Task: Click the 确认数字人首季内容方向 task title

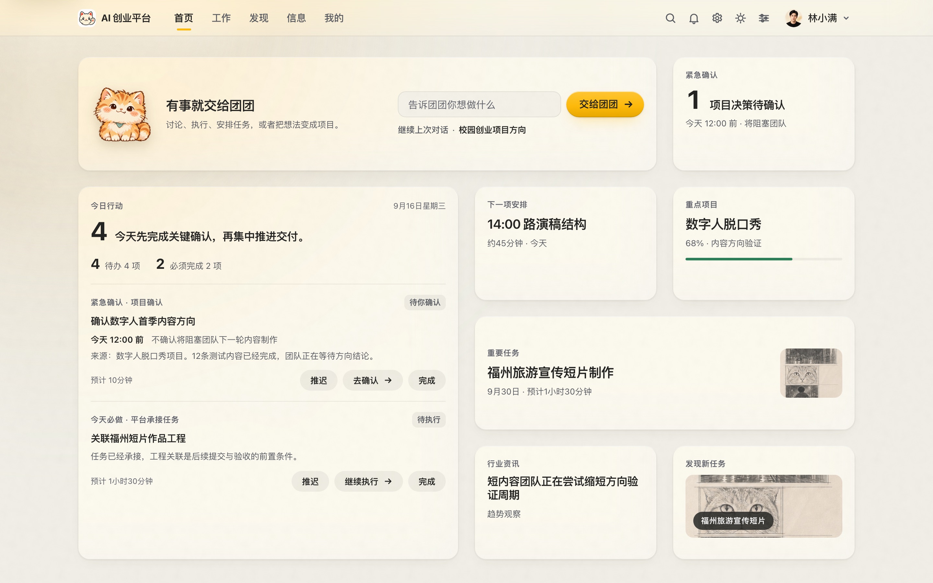Action: pyautogui.click(x=143, y=321)
